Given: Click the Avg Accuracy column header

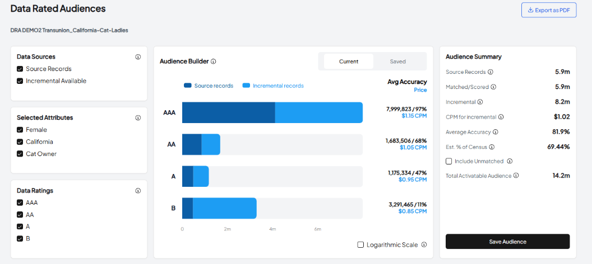Looking at the screenshot, I should coord(408,82).
